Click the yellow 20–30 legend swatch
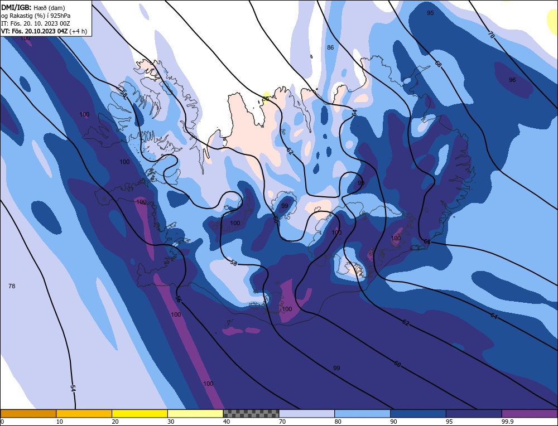 [x=139, y=414]
